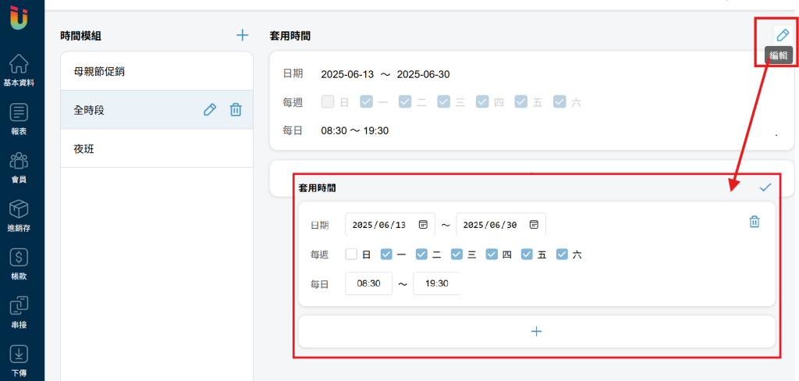Toggle the 六 checkbox in edit panel

click(562, 254)
